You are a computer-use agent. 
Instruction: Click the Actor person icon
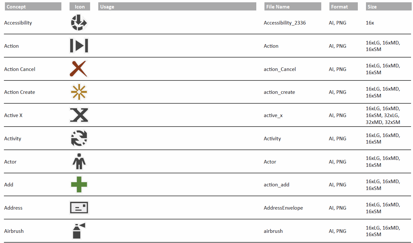(79, 161)
